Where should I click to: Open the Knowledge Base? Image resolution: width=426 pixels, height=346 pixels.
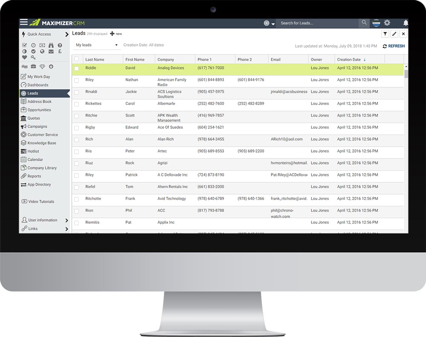(x=42, y=143)
